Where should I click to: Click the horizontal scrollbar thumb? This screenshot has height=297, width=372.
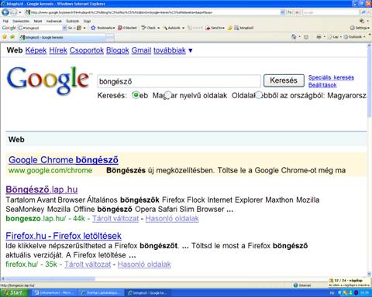[x=50, y=278]
